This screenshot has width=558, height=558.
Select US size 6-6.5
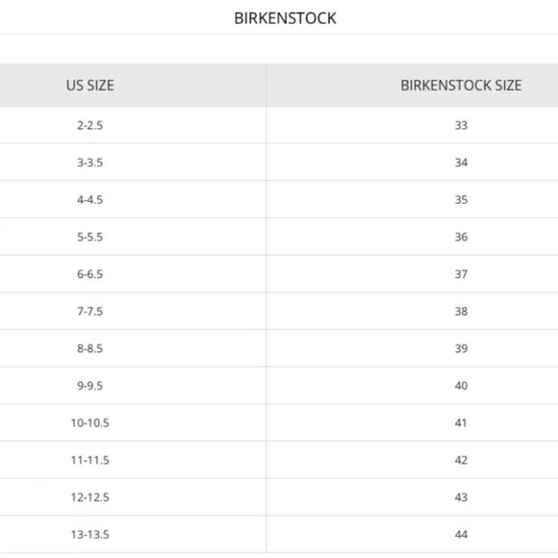(90, 274)
